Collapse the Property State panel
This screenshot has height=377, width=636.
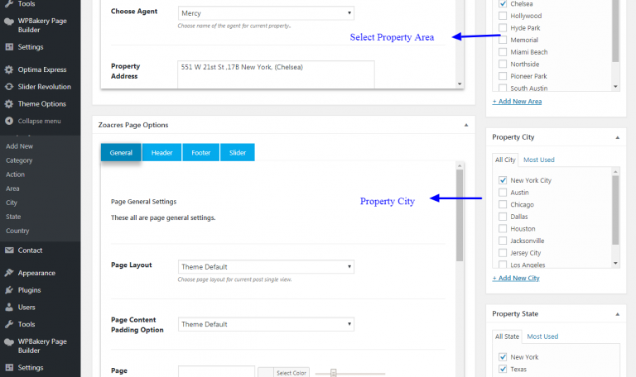pyautogui.click(x=617, y=314)
